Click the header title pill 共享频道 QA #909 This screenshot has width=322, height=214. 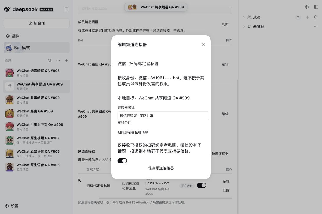(x=156, y=7)
